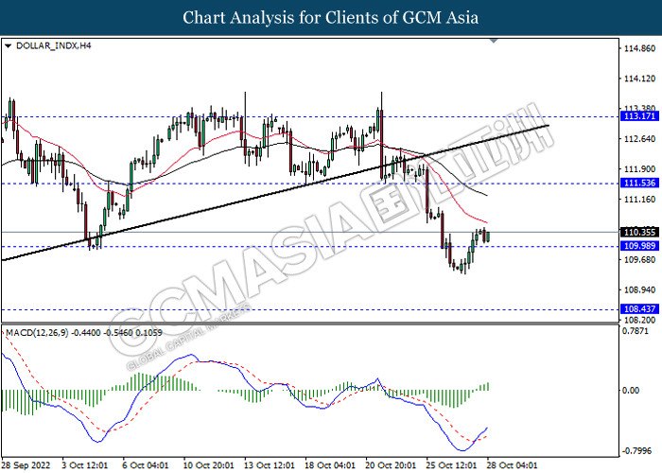Select the 113.171 resistance level label
The width and height of the screenshot is (662, 473).
click(639, 116)
